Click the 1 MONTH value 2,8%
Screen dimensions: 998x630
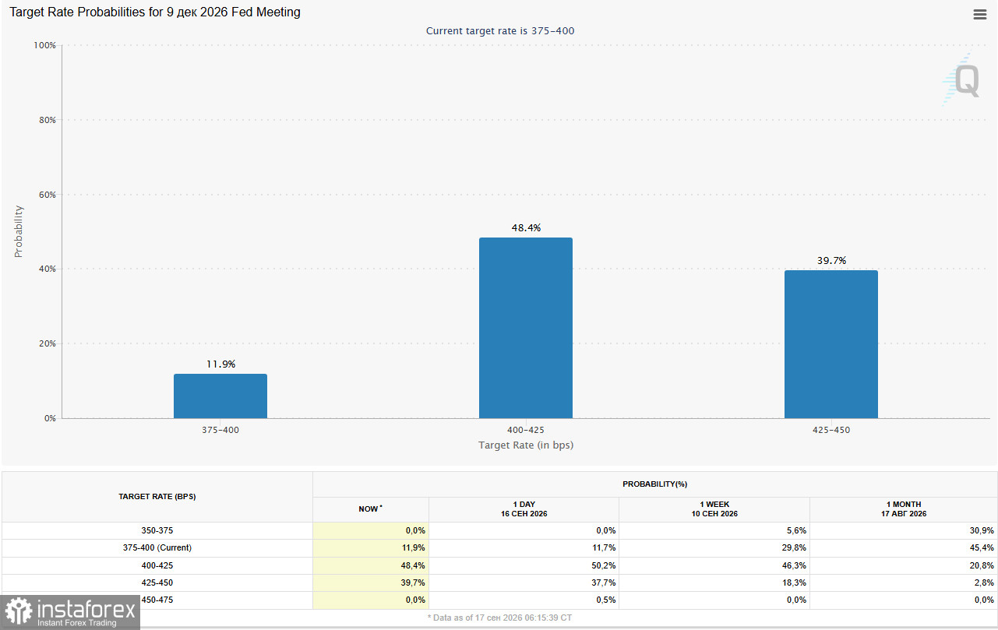click(984, 582)
